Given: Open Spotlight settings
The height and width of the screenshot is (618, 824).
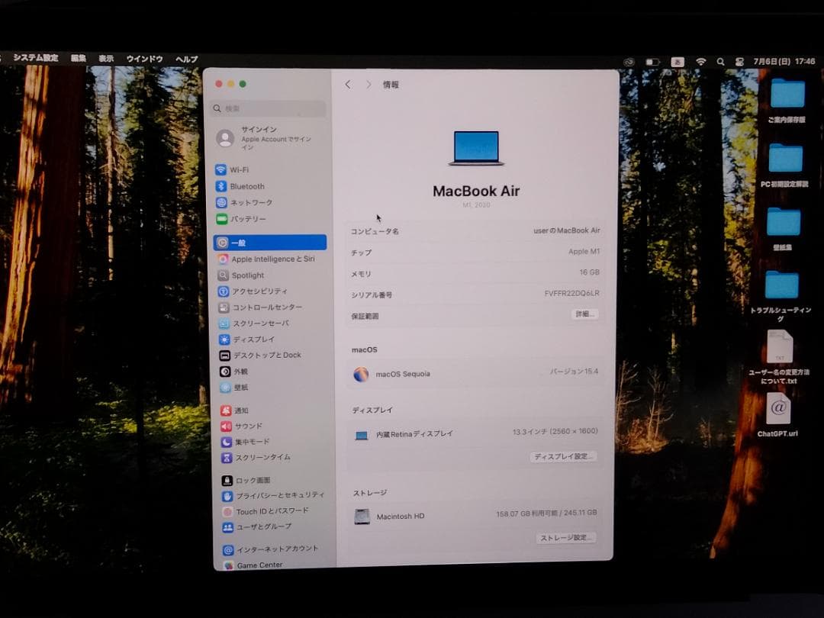Looking at the screenshot, I should pyautogui.click(x=240, y=275).
